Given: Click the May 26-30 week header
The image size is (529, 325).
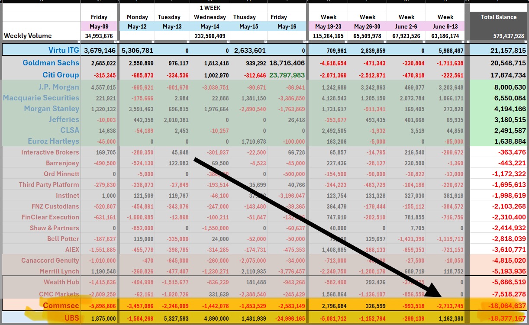Looking at the screenshot, I should tap(368, 26).
